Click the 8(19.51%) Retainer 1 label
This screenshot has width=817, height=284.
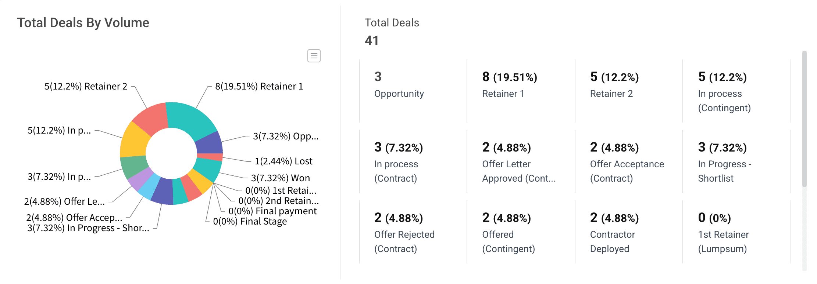pos(259,87)
